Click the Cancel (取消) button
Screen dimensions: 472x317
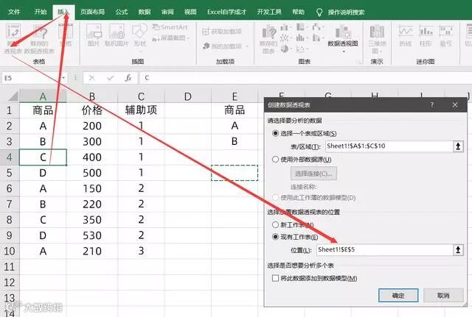point(443,296)
